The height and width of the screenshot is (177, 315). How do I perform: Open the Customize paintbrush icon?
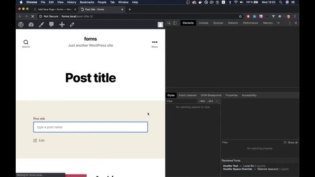click(41, 25)
